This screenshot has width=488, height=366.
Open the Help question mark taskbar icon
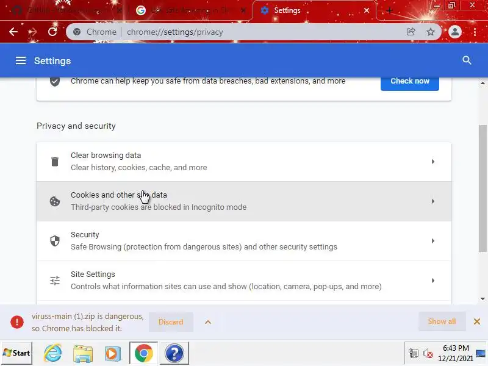(x=174, y=353)
